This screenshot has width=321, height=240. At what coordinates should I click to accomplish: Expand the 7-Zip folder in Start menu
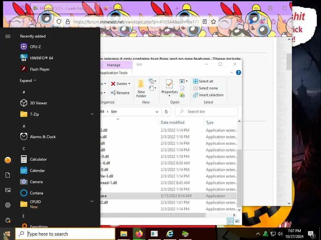[92, 114]
